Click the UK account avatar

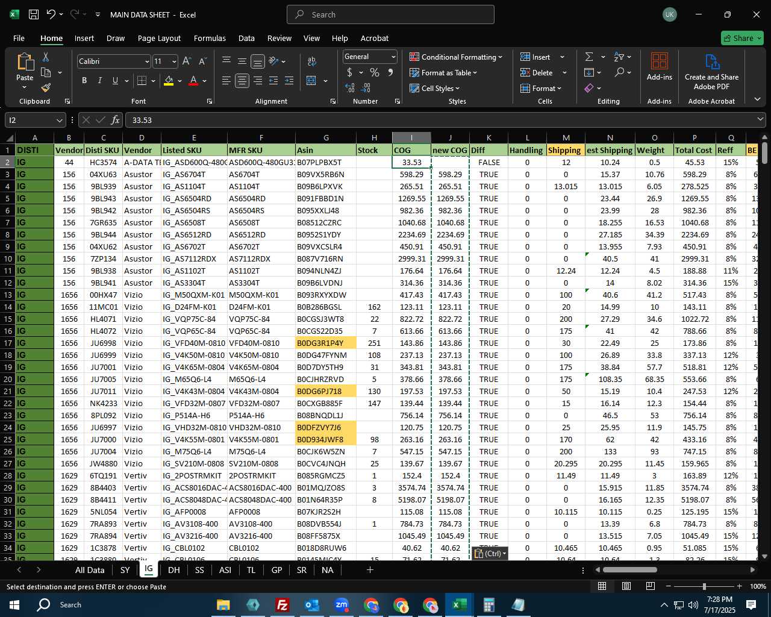pyautogui.click(x=669, y=14)
